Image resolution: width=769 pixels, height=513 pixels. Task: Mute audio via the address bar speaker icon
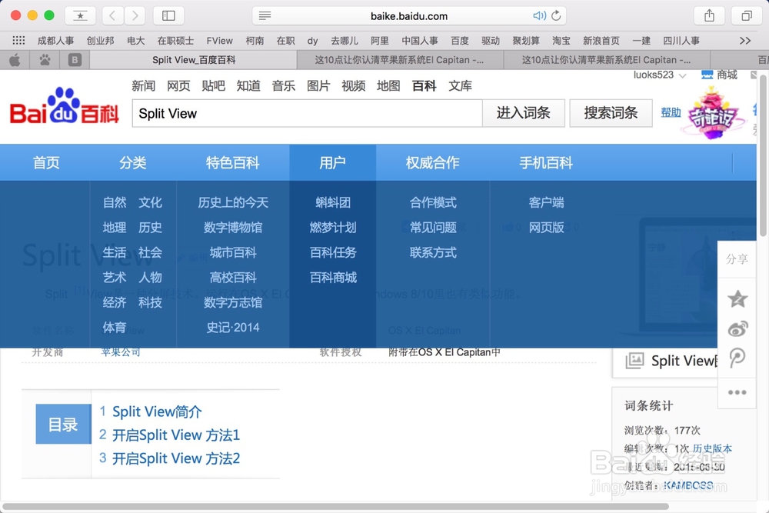point(540,15)
